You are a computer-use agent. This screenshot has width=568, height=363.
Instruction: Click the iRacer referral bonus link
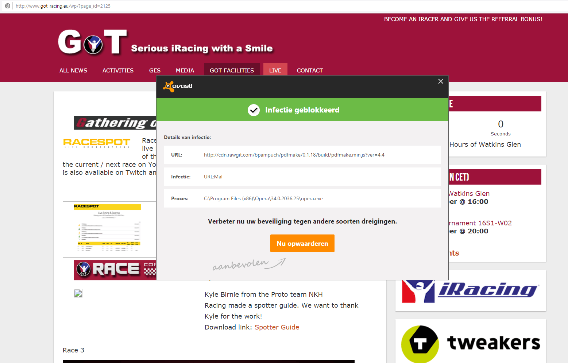463,19
